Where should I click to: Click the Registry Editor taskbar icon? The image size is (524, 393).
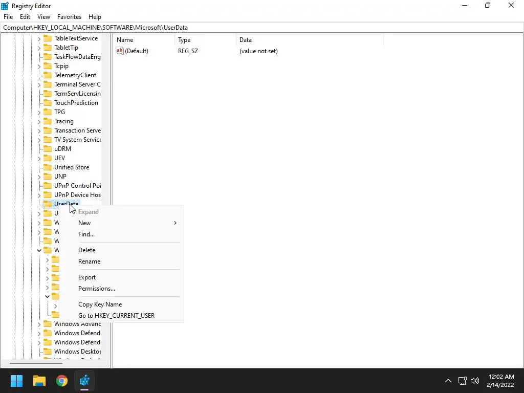tap(84, 381)
